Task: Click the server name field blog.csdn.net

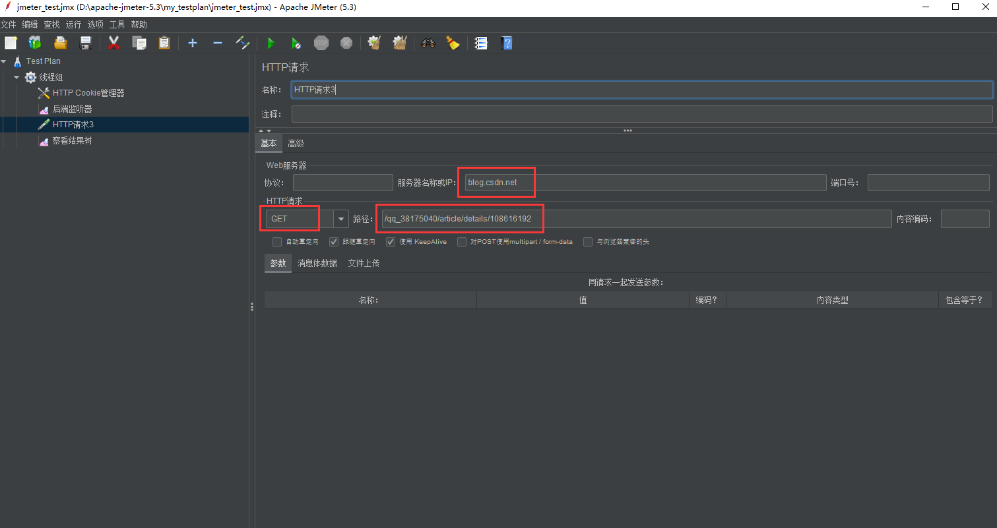Action: (646, 183)
